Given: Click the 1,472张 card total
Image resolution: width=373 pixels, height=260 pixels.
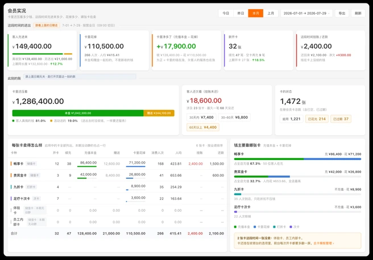Looking at the screenshot, I should coord(293,102).
